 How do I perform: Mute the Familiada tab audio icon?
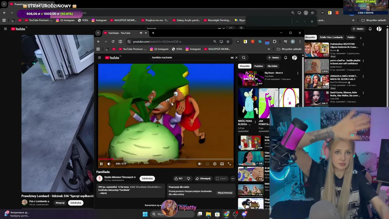[141, 33]
